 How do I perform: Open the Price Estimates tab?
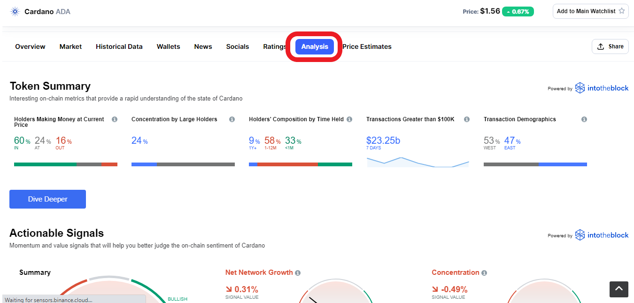click(x=367, y=47)
